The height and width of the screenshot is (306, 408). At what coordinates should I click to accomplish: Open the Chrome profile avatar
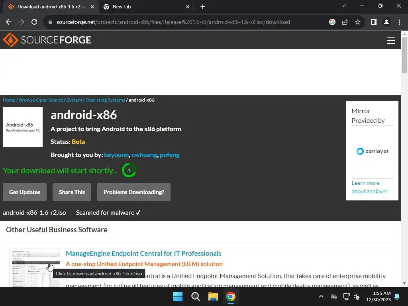pyautogui.click(x=386, y=22)
